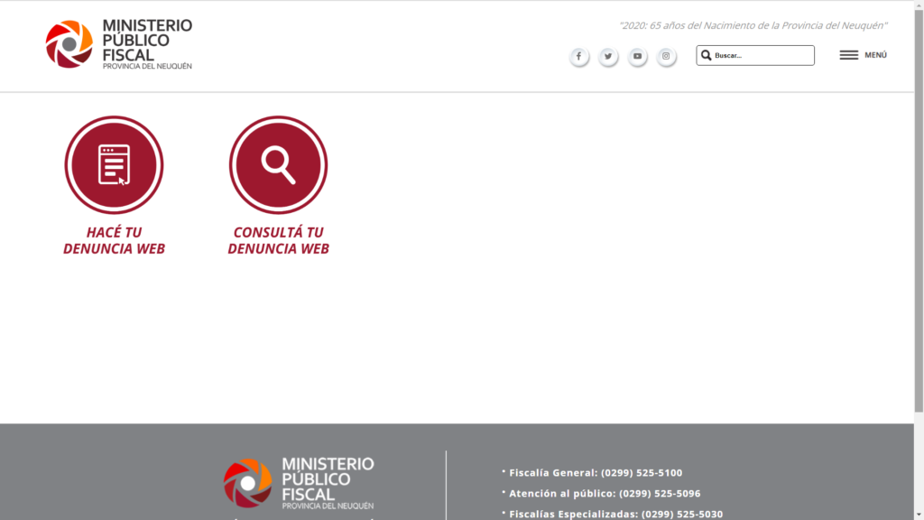Open the Facebook social media icon
This screenshot has height=520, width=924.
click(x=578, y=56)
